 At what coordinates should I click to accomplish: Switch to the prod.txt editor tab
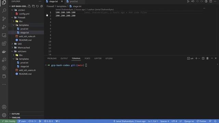[74, 1]
